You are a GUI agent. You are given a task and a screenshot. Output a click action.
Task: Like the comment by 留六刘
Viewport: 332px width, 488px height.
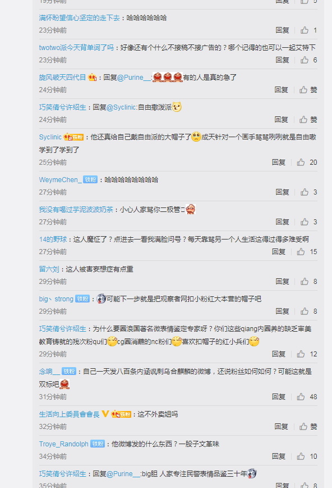point(305,281)
